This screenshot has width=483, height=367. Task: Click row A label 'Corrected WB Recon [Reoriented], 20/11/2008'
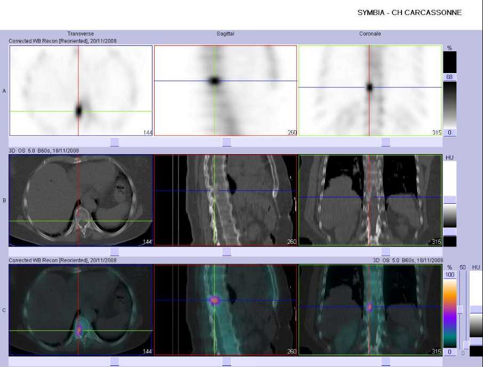(62, 41)
